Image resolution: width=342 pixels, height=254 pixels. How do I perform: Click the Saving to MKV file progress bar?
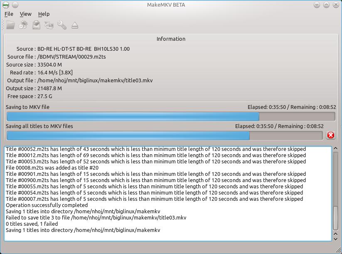pyautogui.click(x=171, y=116)
